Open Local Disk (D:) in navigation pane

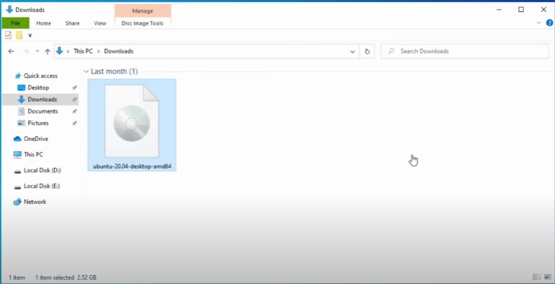(42, 170)
